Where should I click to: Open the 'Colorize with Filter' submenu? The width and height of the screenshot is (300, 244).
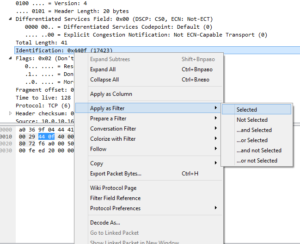[x=113, y=139]
